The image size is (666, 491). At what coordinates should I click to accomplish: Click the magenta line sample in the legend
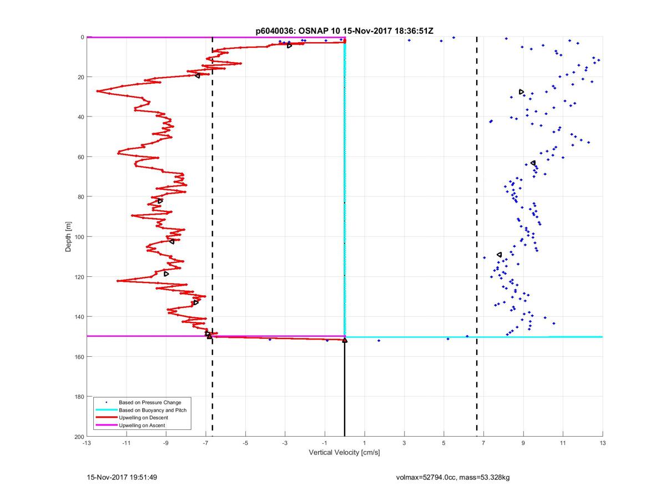pos(106,426)
